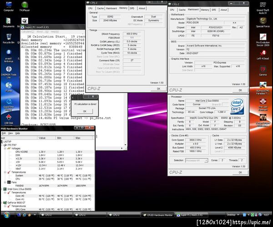
Task: Launch Grand Theft Auto IV icon
Action: pyautogui.click(x=263, y=8)
